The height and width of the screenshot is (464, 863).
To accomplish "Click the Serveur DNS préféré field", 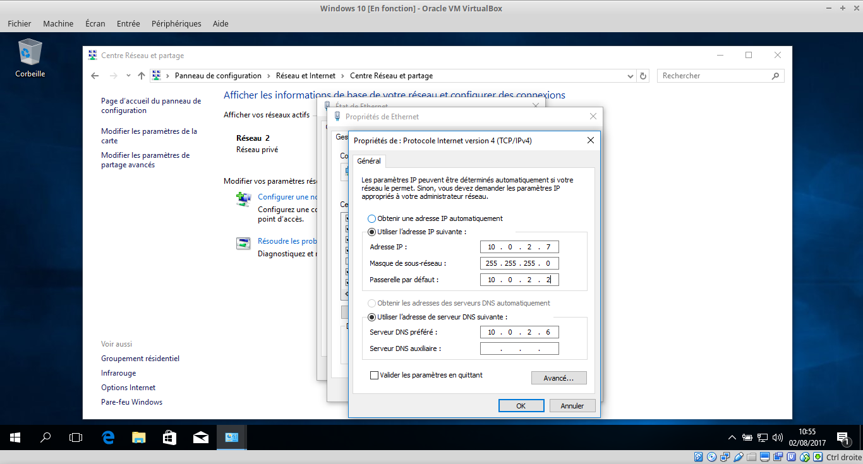I will click(519, 332).
